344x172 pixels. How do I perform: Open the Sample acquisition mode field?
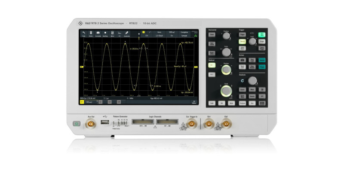tap(184, 35)
